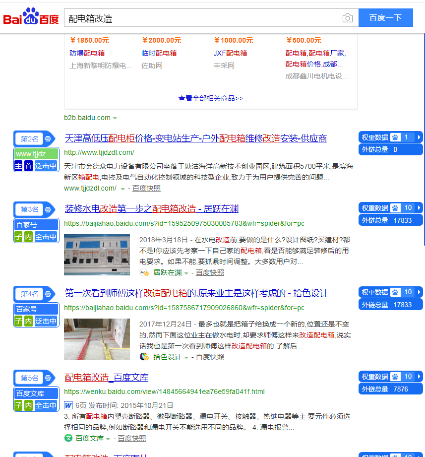This screenshot has width=425, height=457.
Task: Click 泛击中 tag under rank 4
Action: 46,321
